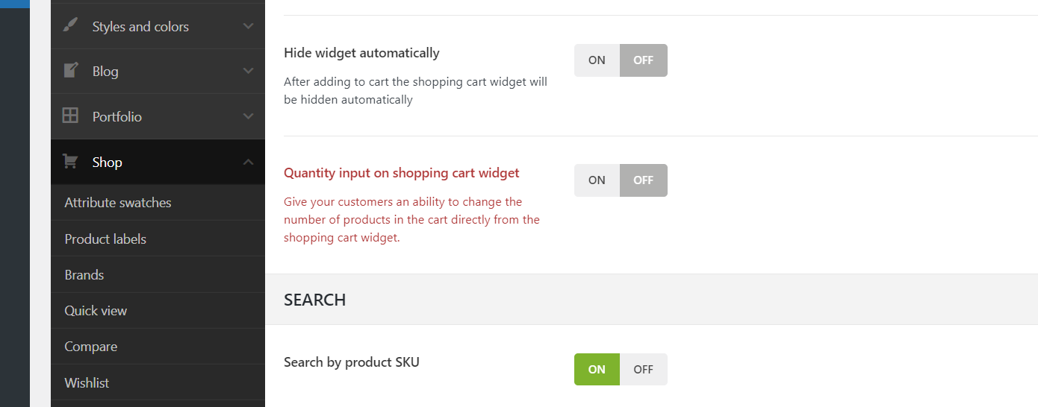Expand the Blog menu chevron
The width and height of the screenshot is (1038, 407).
[x=249, y=71]
